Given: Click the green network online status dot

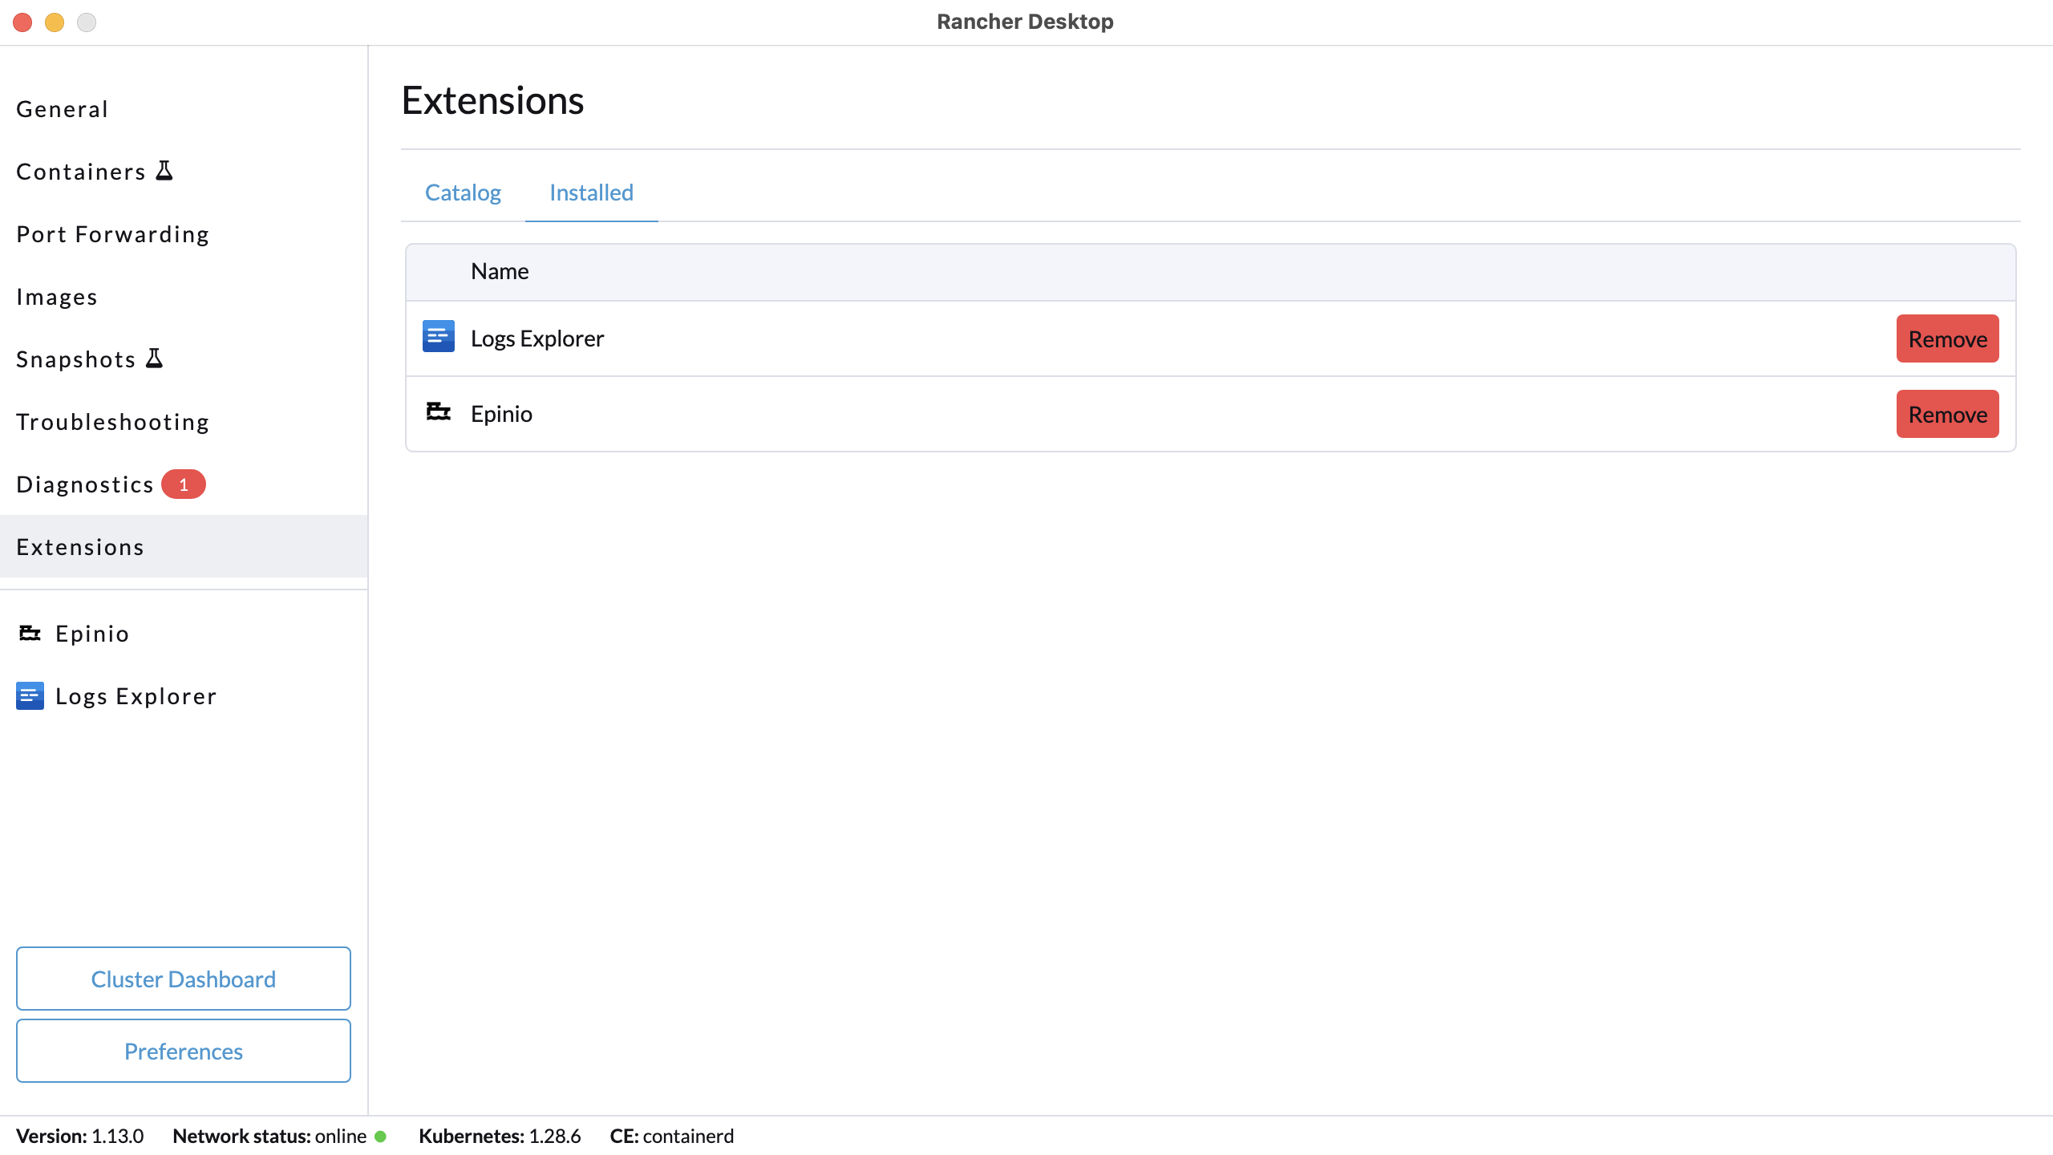Looking at the screenshot, I should 381,1137.
